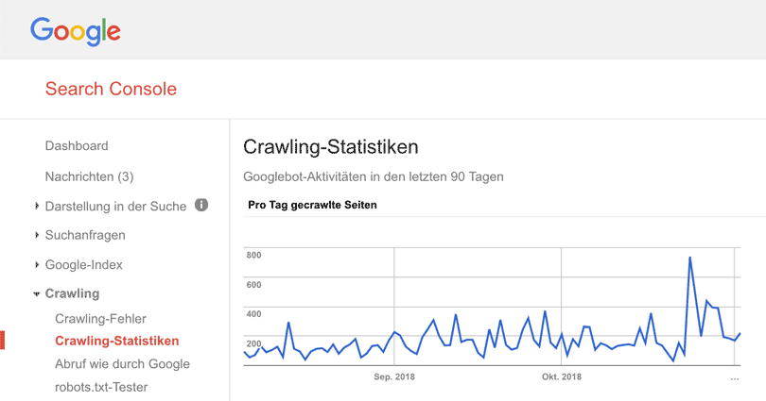Open the robots.txt-Tester tool
The width and height of the screenshot is (766, 401).
click(x=101, y=387)
